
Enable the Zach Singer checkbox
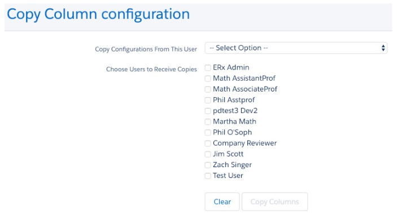click(x=208, y=165)
